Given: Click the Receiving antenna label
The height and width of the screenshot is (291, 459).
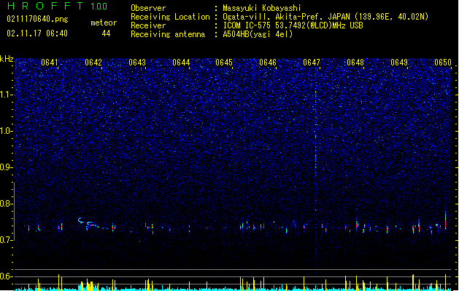Looking at the screenshot, I should 168,34.
